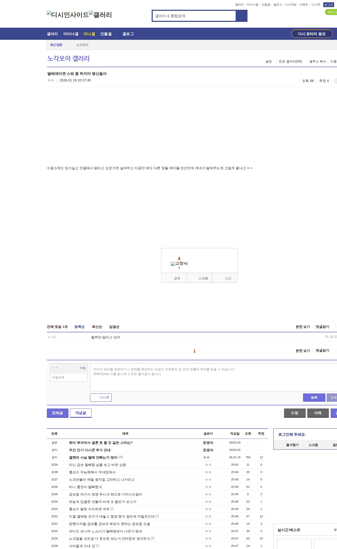
Task: Open post 3230 라디오 보니까 느스시가
Action: tap(106, 531)
